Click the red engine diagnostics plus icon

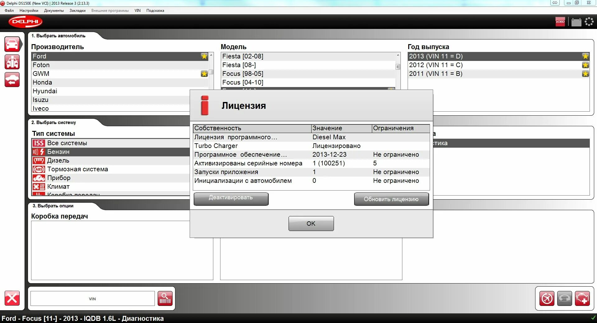tap(582, 298)
